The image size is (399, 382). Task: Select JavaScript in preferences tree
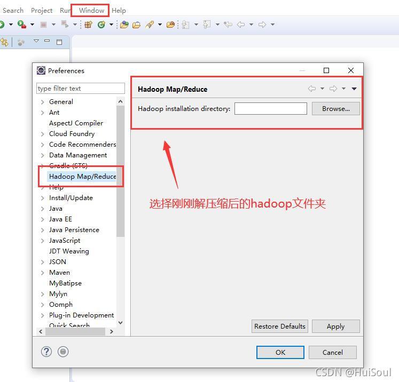coord(65,241)
